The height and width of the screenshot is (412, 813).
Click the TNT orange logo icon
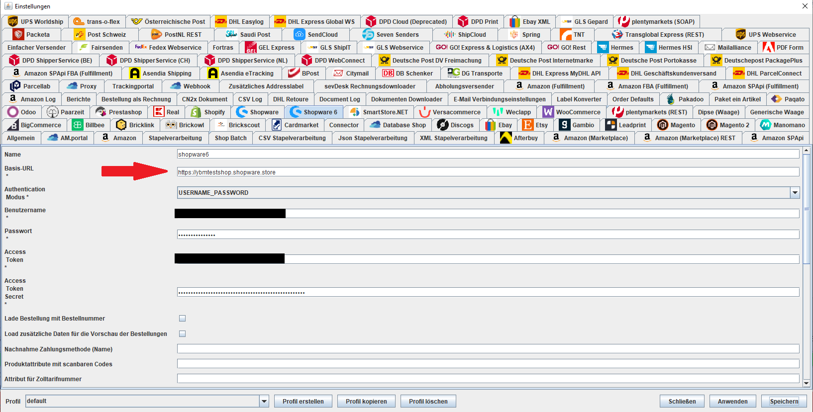[566, 34]
